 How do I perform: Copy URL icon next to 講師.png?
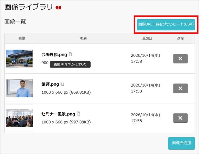[x=62, y=84]
